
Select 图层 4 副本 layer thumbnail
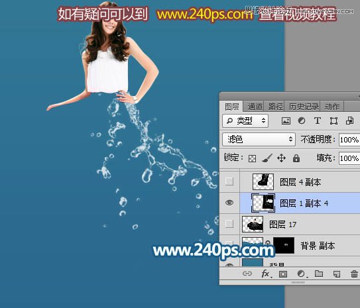[x=263, y=181]
